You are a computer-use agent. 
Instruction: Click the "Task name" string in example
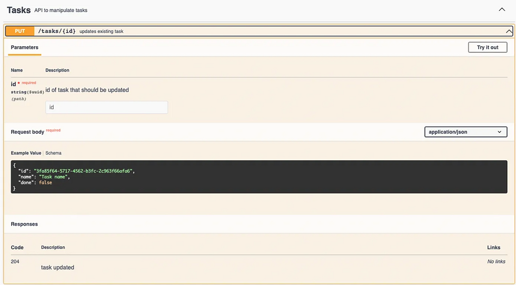click(53, 177)
